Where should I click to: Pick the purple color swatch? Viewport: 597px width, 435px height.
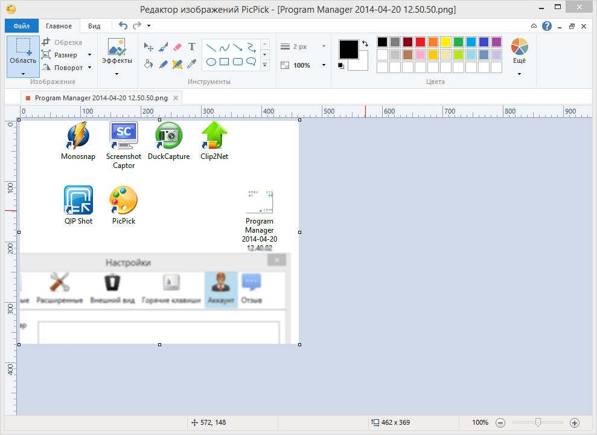[x=496, y=42]
